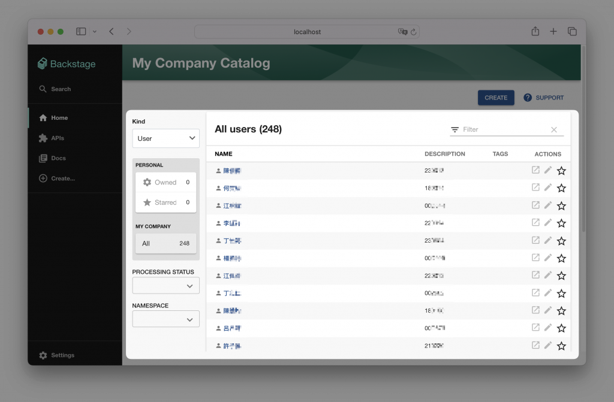The image size is (614, 402).
Task: Click the edit pencil in the 何 row
Action: tap(548, 187)
